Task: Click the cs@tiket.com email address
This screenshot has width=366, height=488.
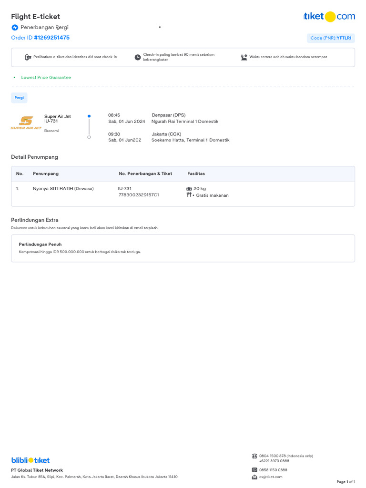Action: point(271,477)
